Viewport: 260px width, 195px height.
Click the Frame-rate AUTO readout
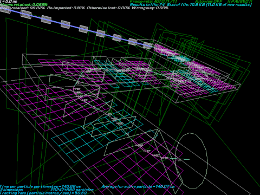[153, 1]
